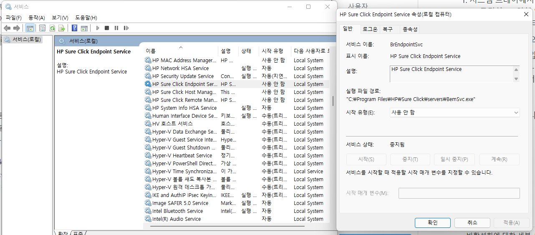Click gear icon of Intel(R) Audio Service

tap(148, 219)
